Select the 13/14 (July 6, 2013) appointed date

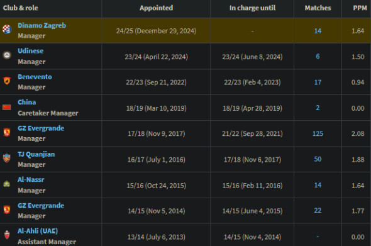(156, 237)
